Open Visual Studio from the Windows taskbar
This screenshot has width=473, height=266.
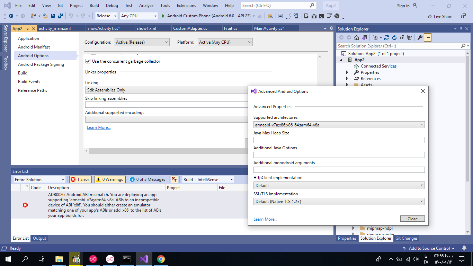144,259
